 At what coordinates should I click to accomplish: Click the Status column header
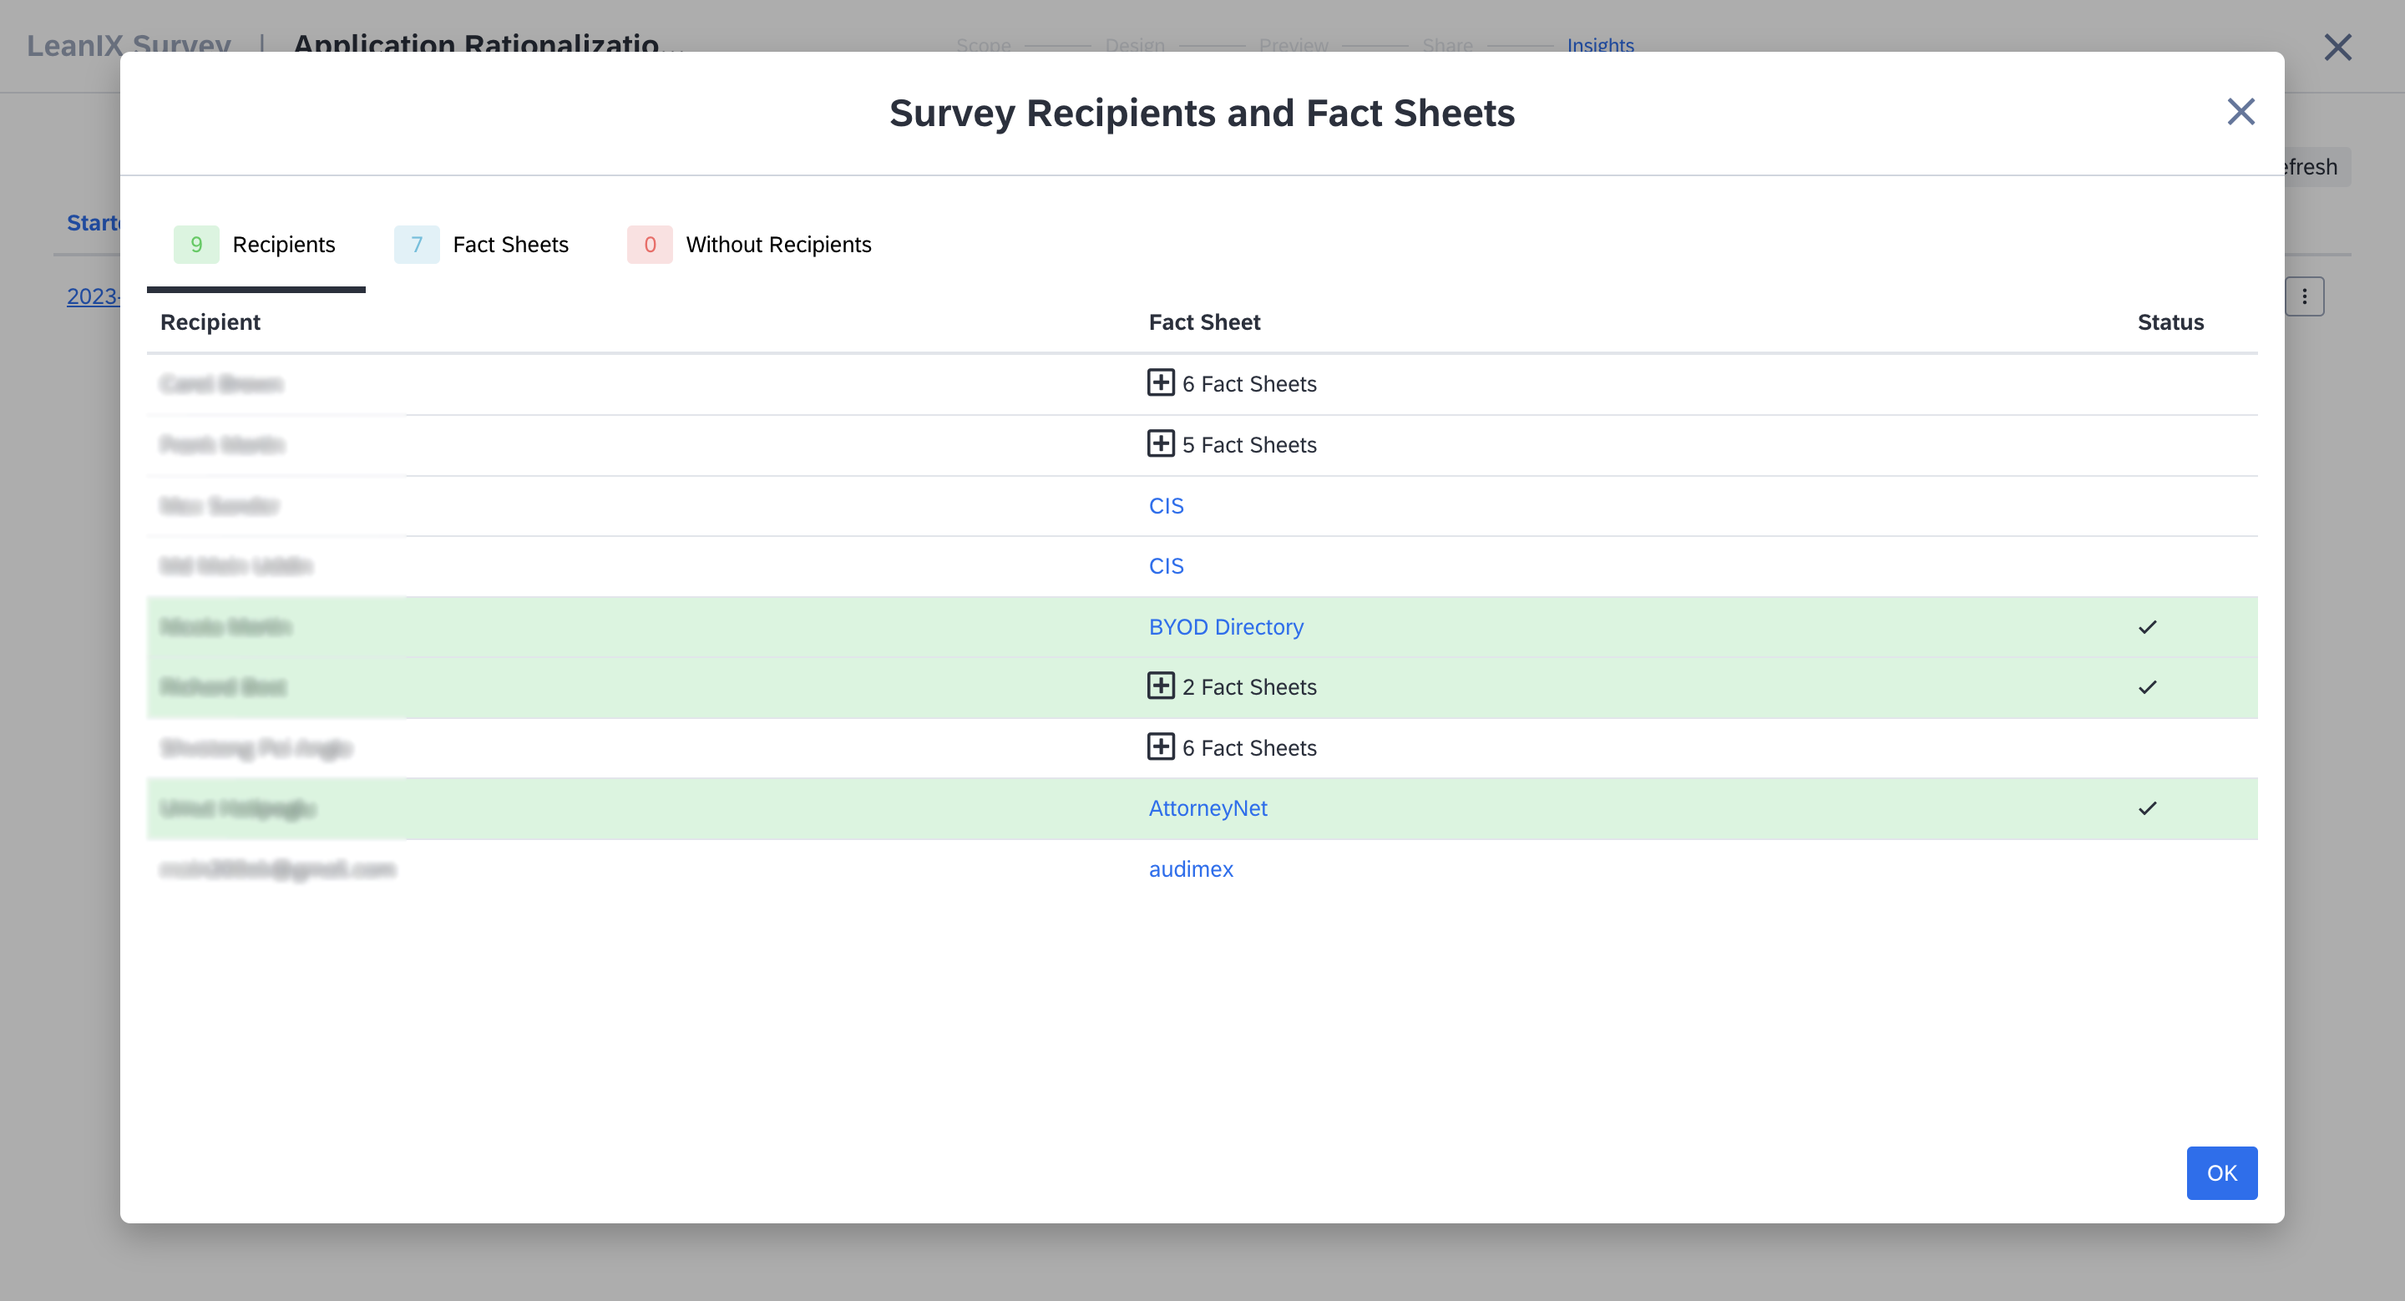2170,322
